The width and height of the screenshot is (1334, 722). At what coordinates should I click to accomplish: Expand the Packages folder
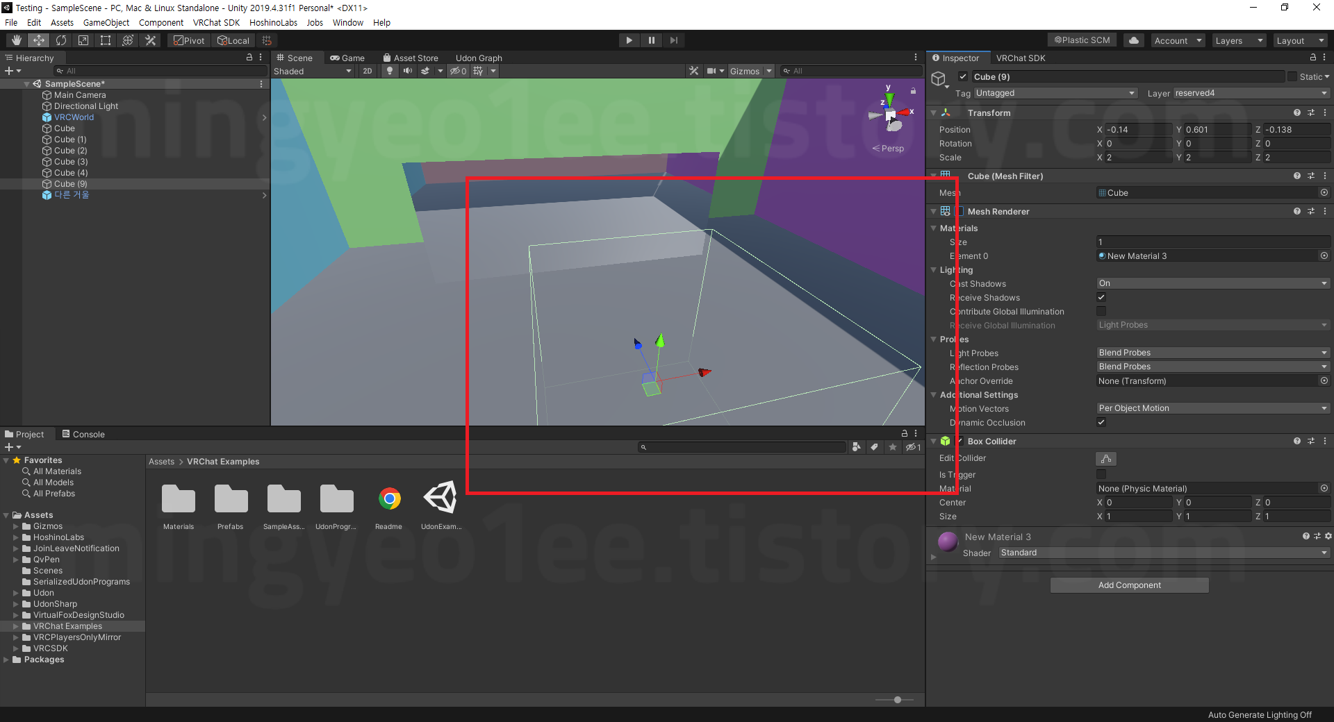point(6,660)
